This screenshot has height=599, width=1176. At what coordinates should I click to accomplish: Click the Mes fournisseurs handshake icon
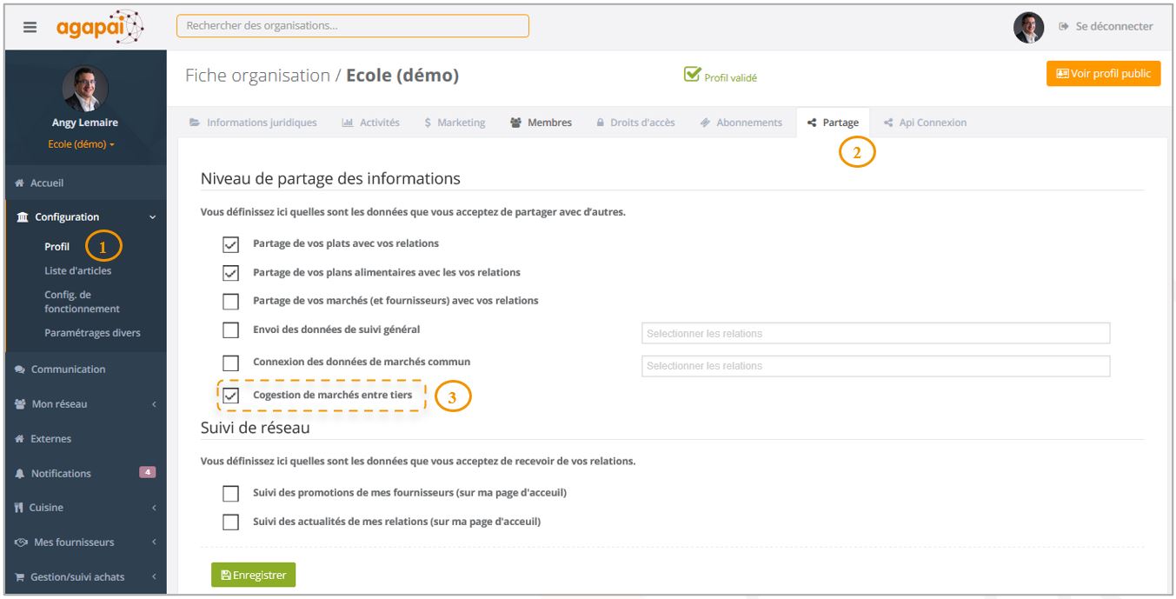coord(22,542)
